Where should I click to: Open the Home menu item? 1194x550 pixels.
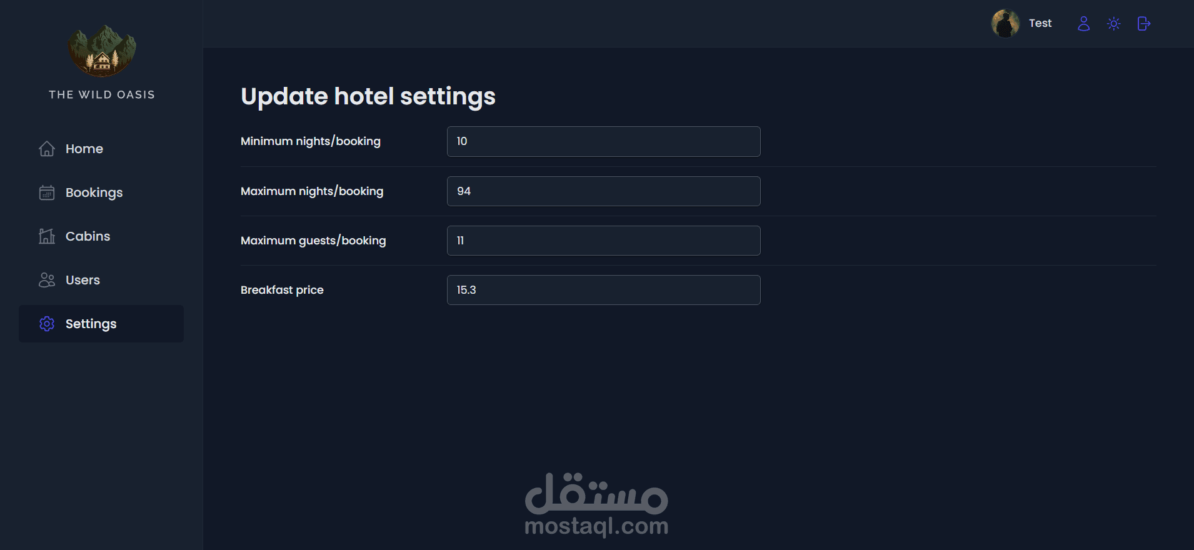coord(84,149)
